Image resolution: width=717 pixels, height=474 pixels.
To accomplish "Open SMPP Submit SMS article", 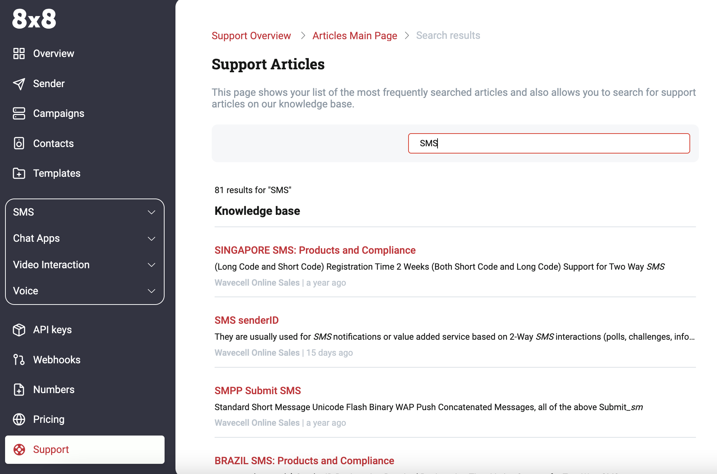I will (x=257, y=391).
